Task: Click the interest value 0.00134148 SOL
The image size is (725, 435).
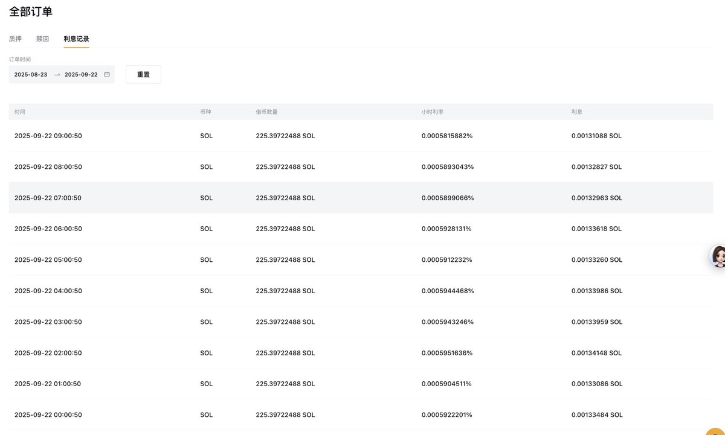Action: [596, 353]
